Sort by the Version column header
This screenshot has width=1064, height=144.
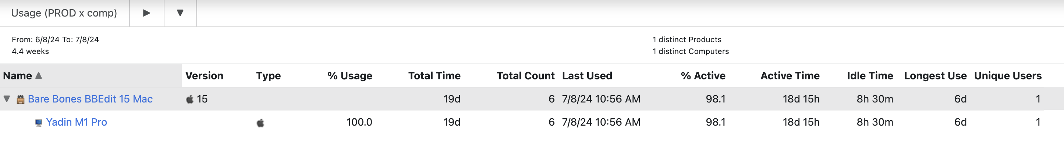point(204,76)
